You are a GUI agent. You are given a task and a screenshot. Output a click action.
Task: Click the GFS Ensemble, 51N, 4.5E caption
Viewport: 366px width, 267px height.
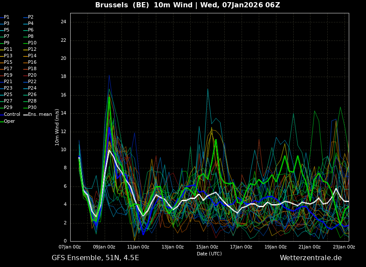(95, 258)
